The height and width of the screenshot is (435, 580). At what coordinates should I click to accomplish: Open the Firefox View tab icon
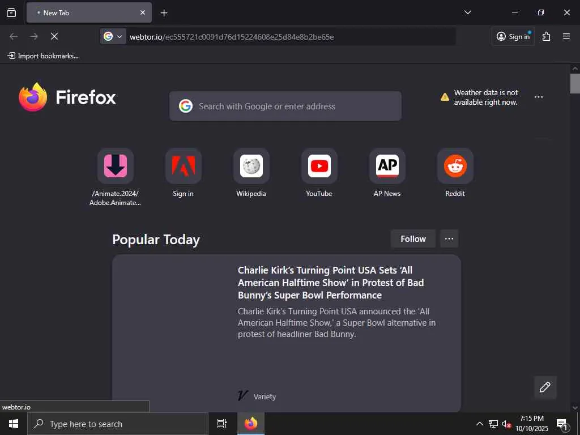[x=11, y=12]
